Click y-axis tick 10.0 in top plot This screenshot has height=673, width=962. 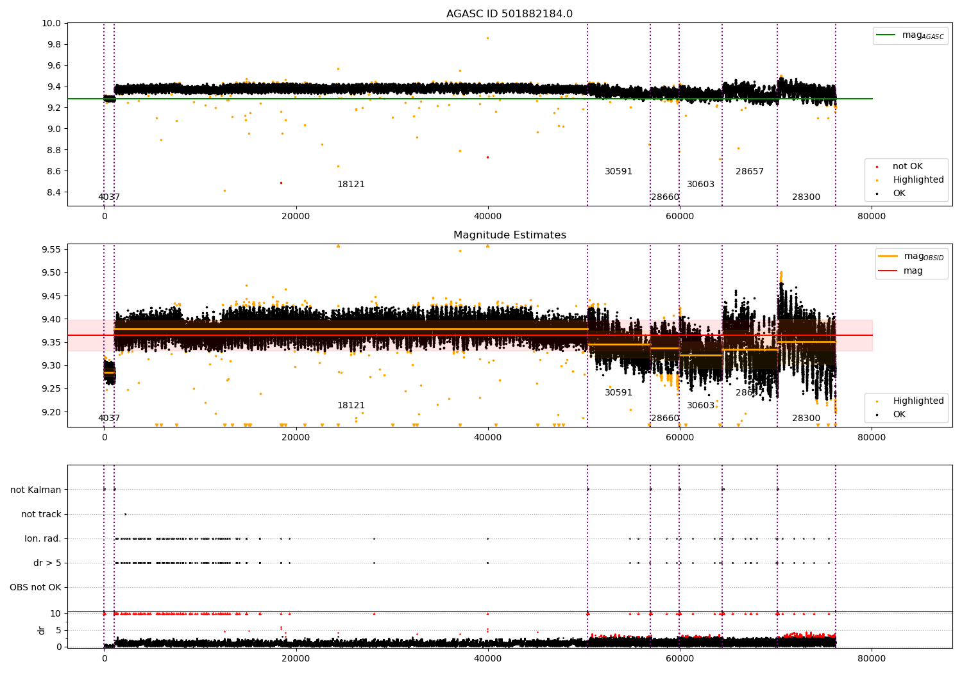coord(51,24)
